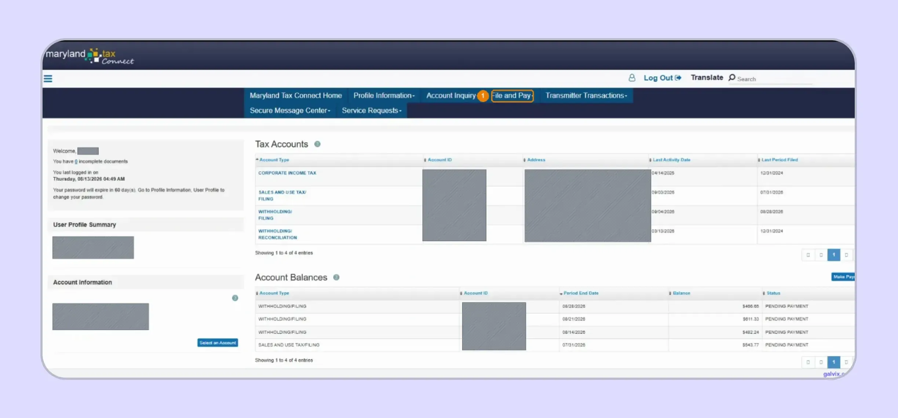Go to Maryland Tax Connect Home

[296, 96]
